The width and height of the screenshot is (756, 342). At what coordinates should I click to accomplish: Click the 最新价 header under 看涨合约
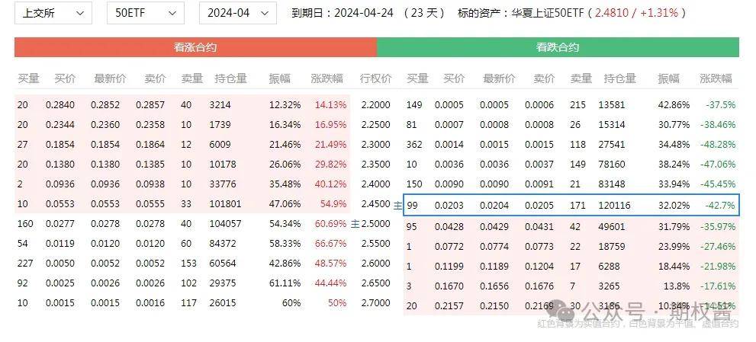(x=110, y=78)
